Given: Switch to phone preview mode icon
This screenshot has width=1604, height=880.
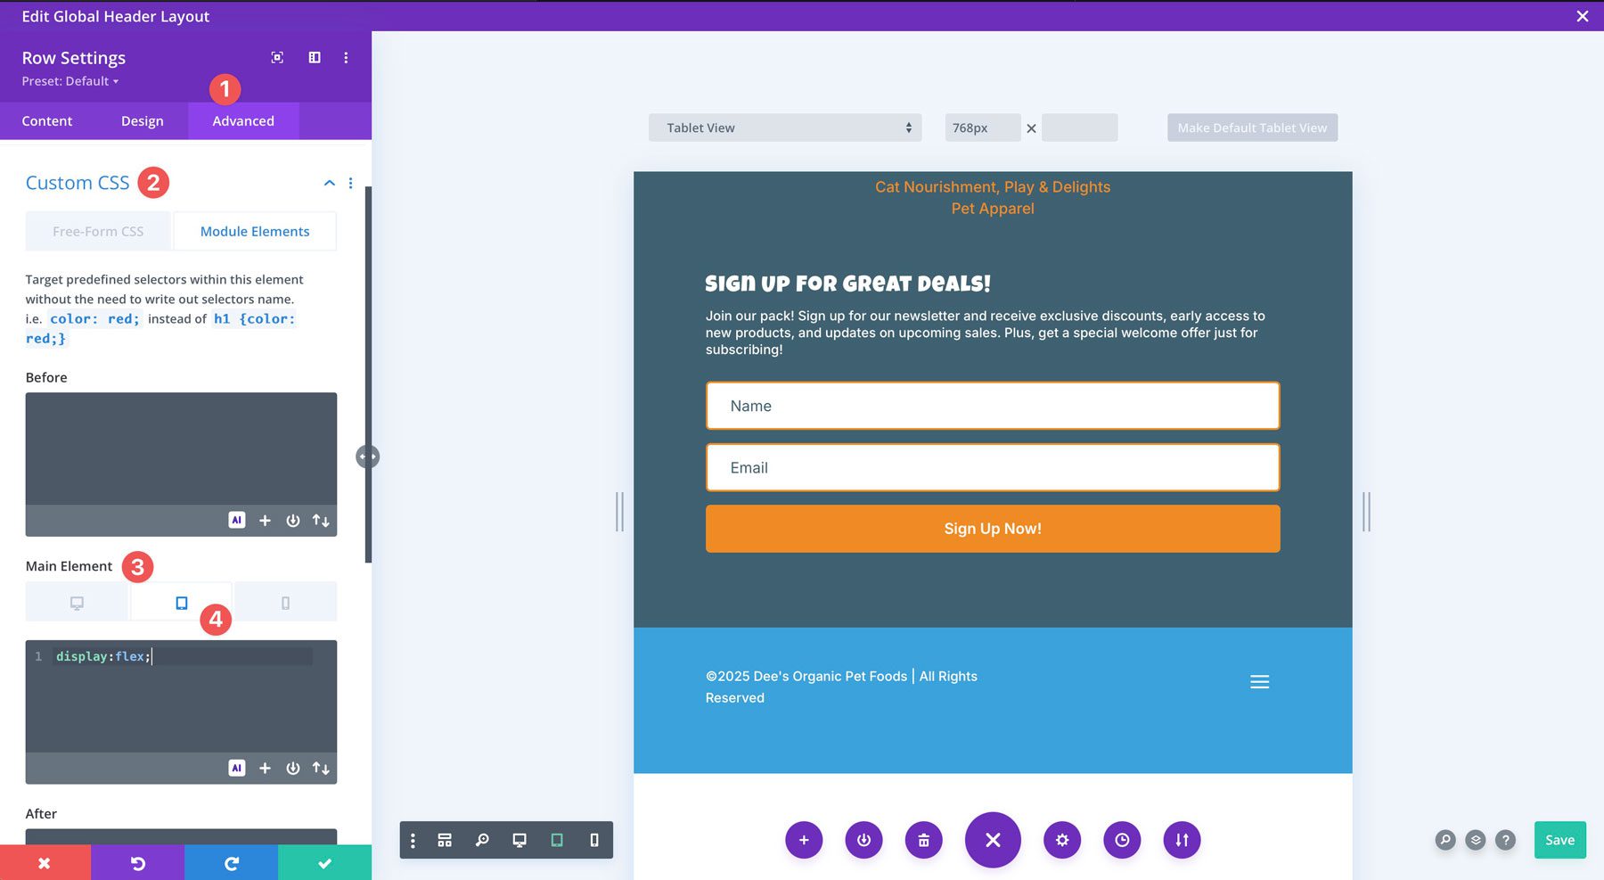Looking at the screenshot, I should pyautogui.click(x=593, y=839).
